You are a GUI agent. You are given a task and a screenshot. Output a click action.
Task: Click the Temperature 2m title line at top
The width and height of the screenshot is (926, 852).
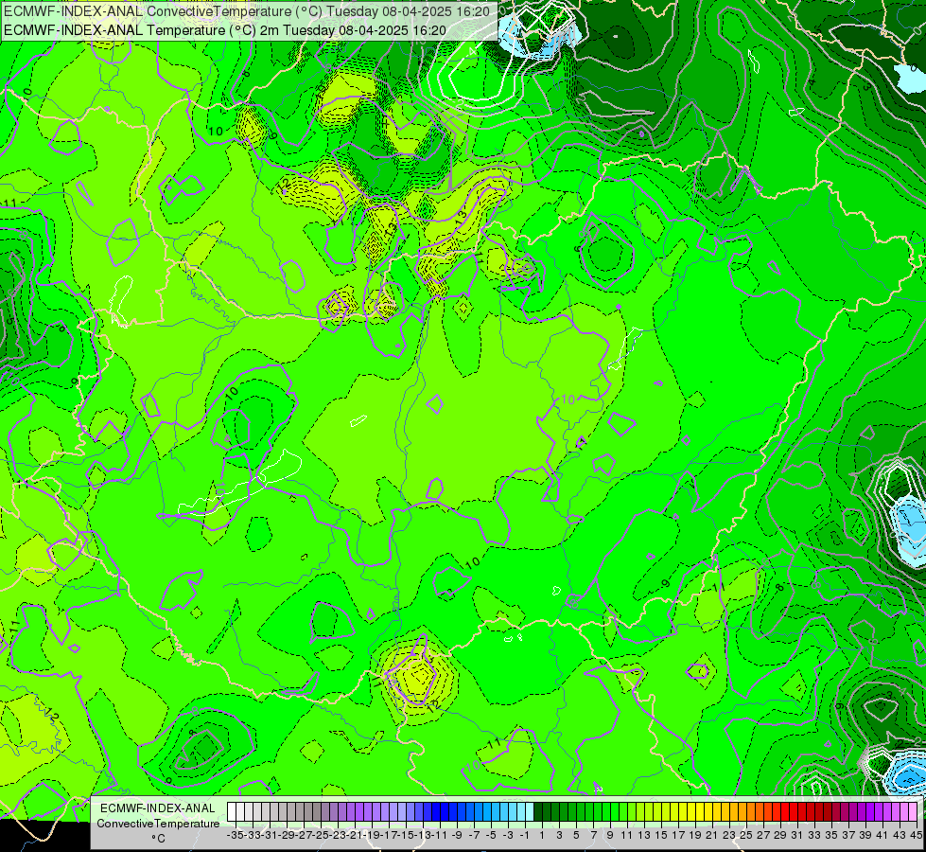pos(225,29)
